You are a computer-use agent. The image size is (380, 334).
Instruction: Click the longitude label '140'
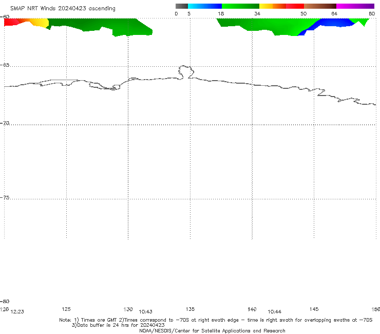[x=252, y=309]
